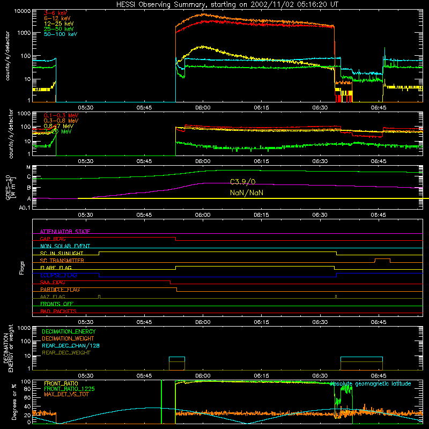Viewport: 429px width, 429px height.
Task: Click the "C3.9/D" flare class annotation
Action: coord(243,182)
